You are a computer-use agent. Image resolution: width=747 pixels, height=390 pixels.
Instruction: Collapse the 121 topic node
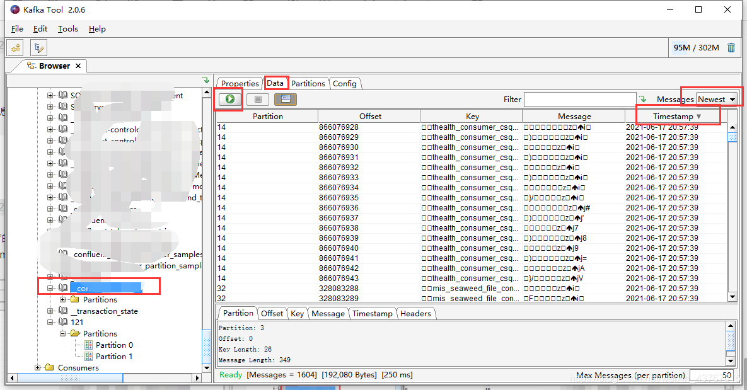click(50, 323)
